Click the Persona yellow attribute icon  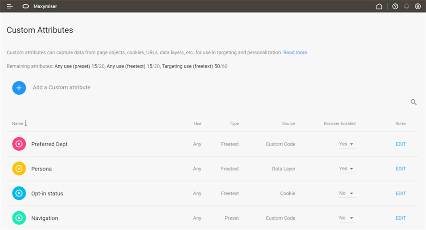(19, 169)
